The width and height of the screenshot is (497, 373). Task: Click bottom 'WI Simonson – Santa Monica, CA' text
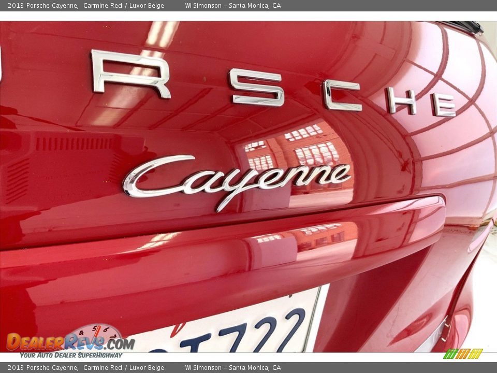pos(233,368)
